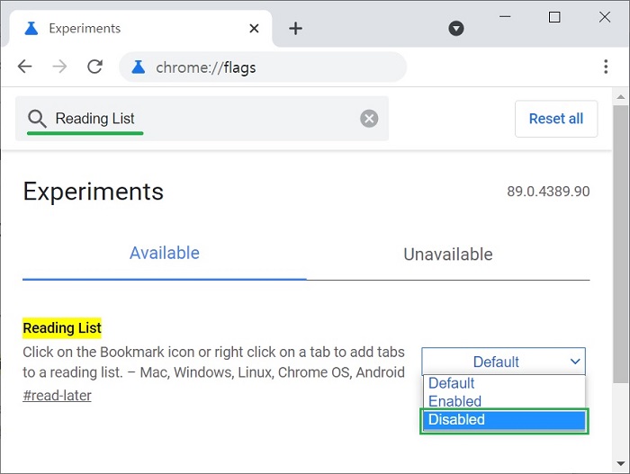Close the Experiments tab

[254, 29]
